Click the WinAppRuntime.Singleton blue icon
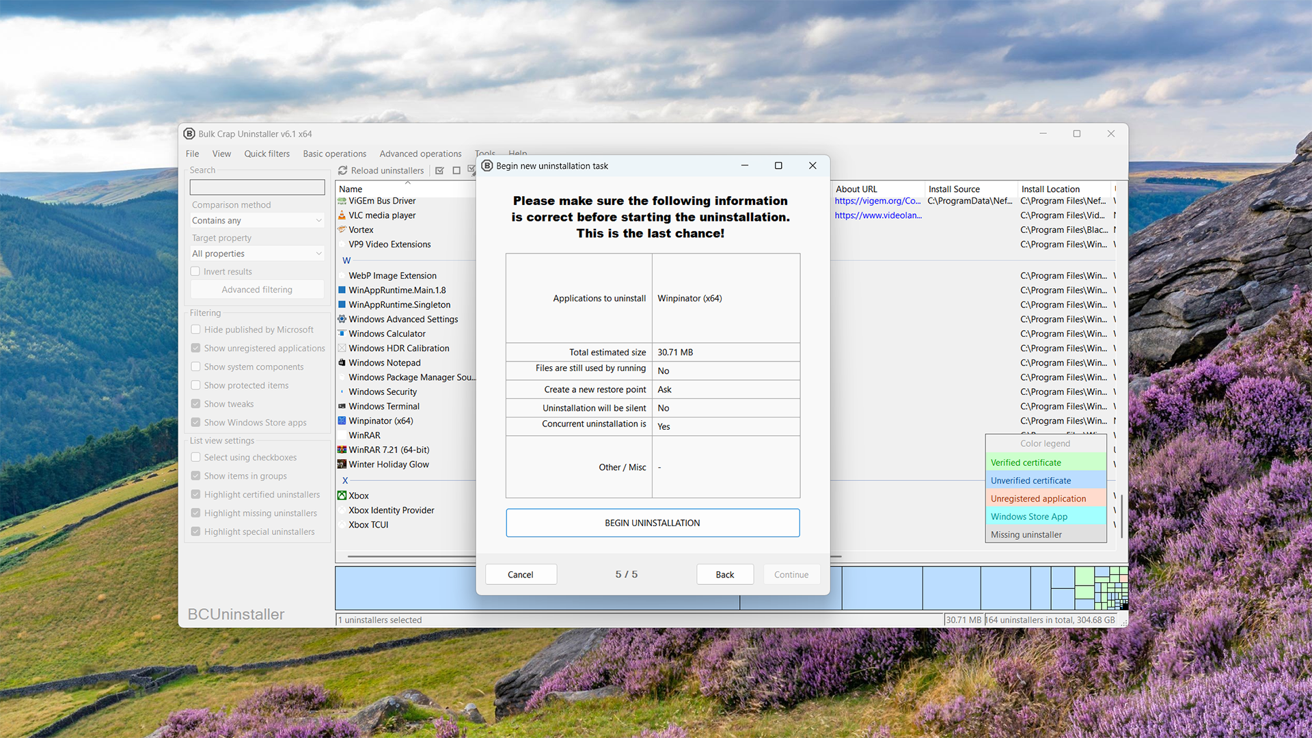This screenshot has width=1312, height=738. [x=342, y=305]
